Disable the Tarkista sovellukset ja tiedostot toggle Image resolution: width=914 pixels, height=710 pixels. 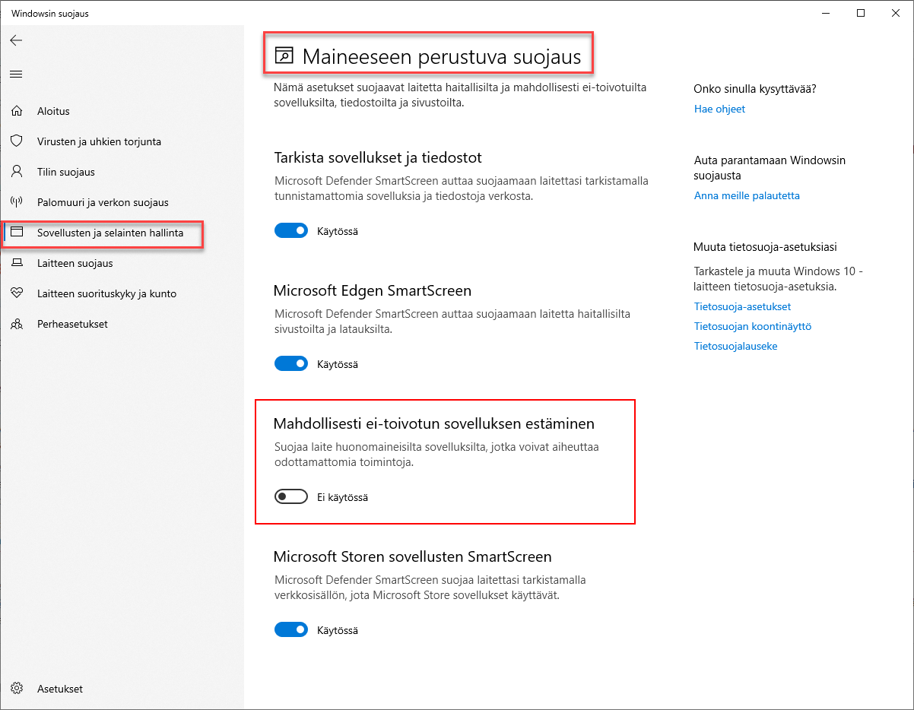click(291, 231)
